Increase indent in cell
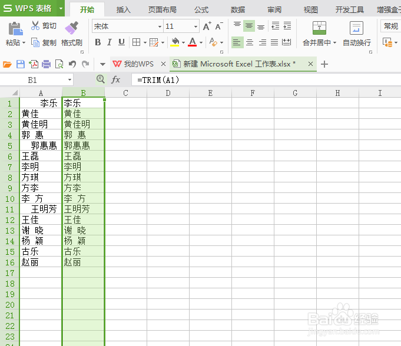This screenshot has width=401, height=346. [x=287, y=26]
